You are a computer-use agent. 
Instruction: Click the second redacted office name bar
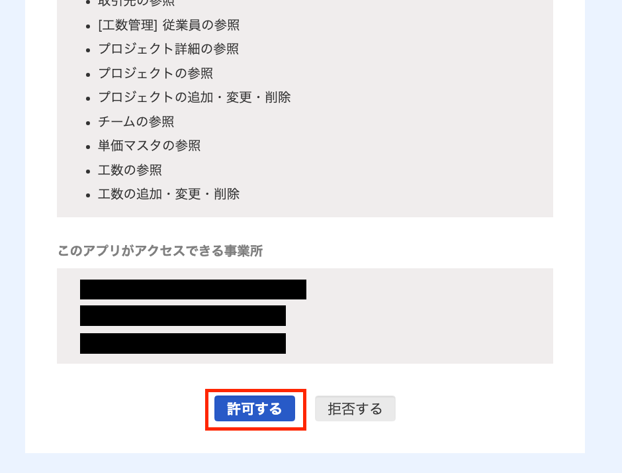(x=183, y=316)
